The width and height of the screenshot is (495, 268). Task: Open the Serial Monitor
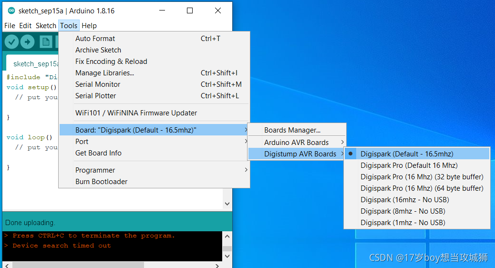coord(154,84)
